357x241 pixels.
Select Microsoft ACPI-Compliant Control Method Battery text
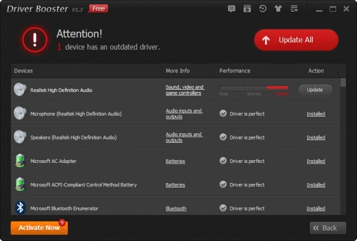pyautogui.click(x=84, y=185)
